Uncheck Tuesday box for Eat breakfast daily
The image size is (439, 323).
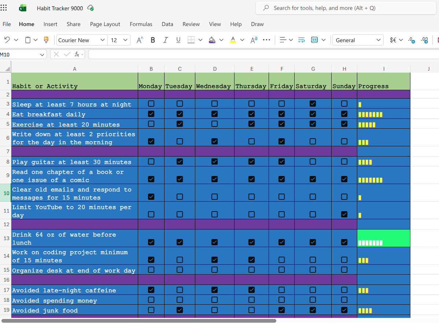tap(180, 114)
